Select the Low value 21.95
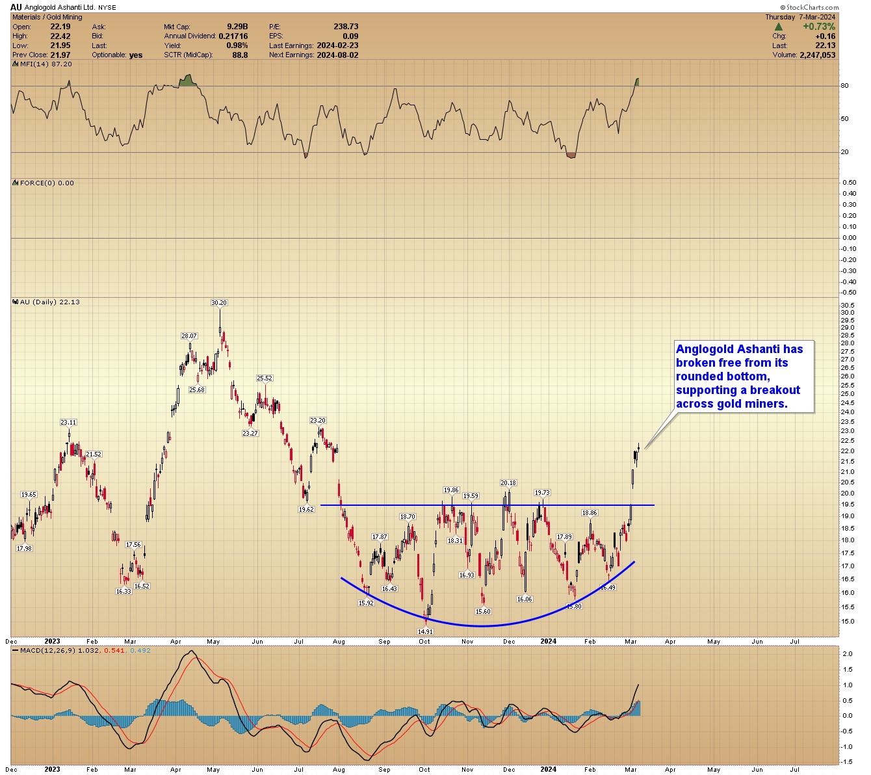Image resolution: width=871 pixels, height=775 pixels. coord(60,46)
